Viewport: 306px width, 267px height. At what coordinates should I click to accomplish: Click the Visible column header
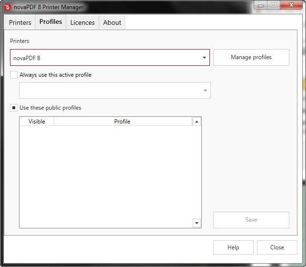click(37, 122)
